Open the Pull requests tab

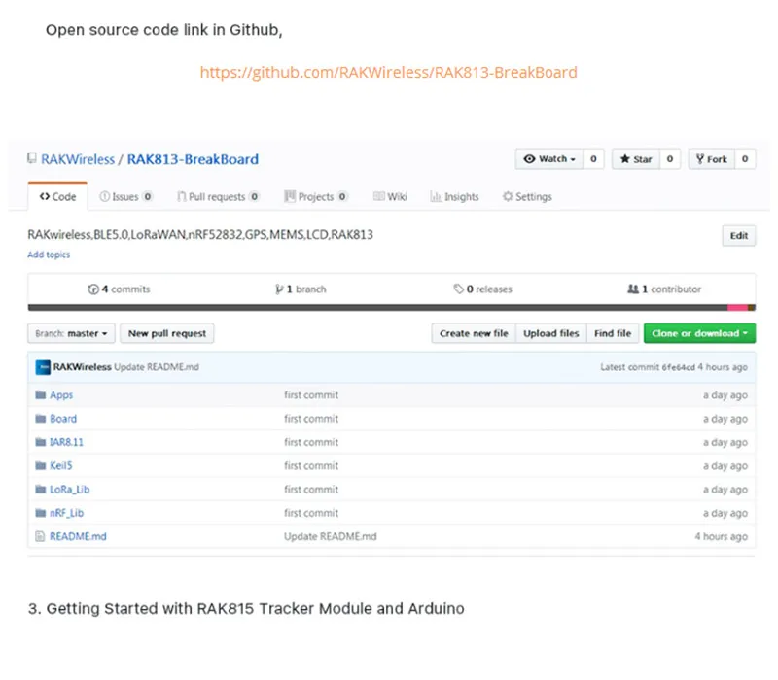point(218,197)
